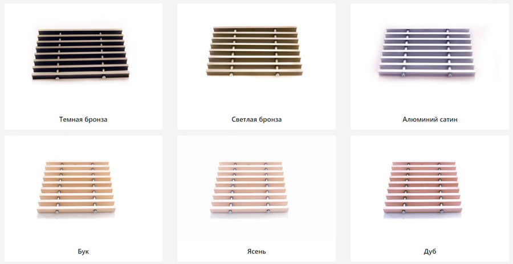Choose the Ясень wooden grille image
The height and width of the screenshot is (264, 513).
coord(249,188)
